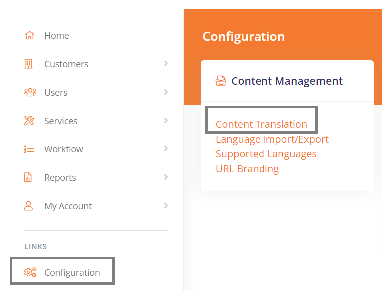This screenshot has height=291, width=392.
Task: Expand the Users submenu chevron
Action: [x=166, y=92]
